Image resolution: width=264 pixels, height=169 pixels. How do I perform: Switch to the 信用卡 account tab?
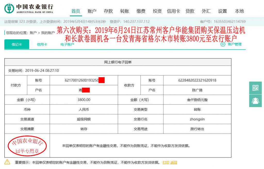point(42,44)
